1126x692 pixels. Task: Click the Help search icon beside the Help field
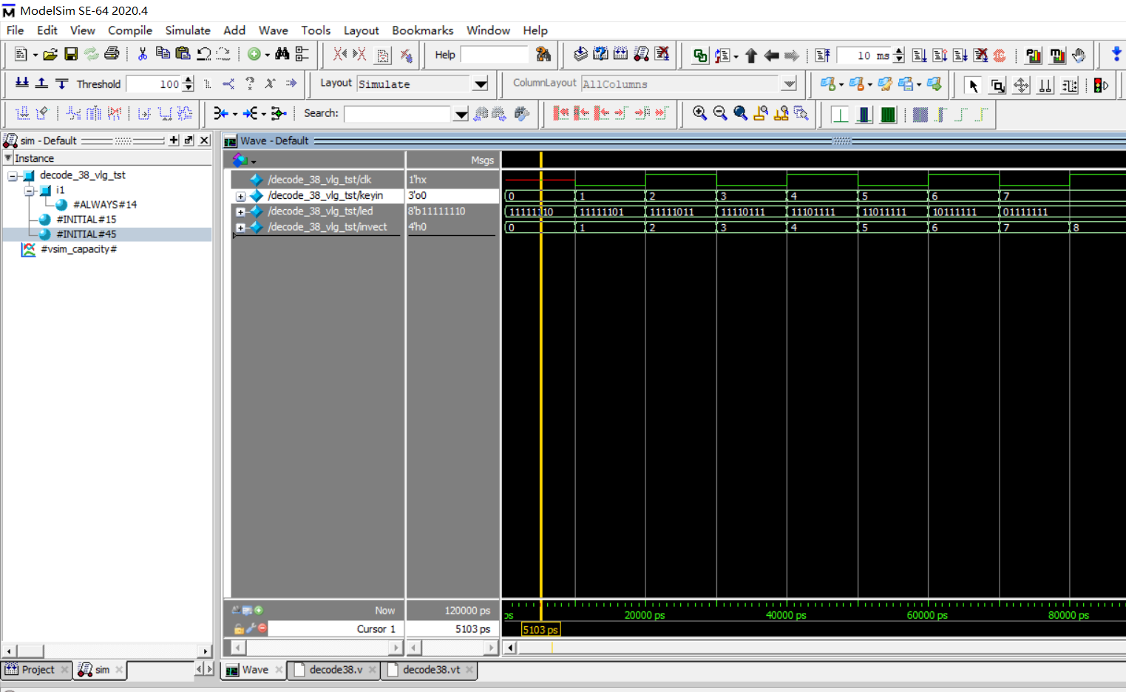pyautogui.click(x=543, y=54)
